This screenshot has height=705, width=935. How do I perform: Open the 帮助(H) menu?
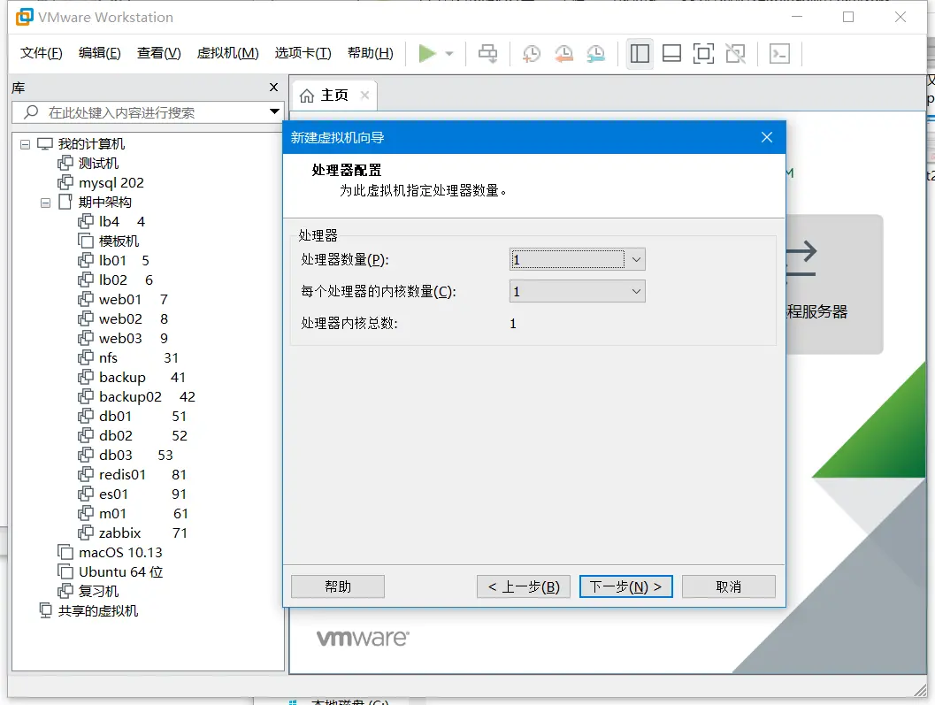click(x=371, y=53)
